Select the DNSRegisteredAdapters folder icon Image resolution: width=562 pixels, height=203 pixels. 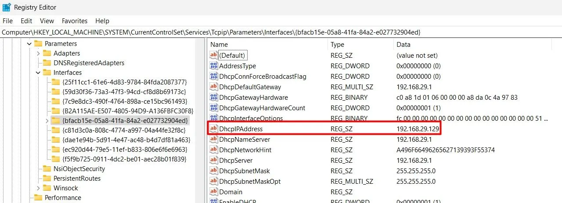[47, 63]
